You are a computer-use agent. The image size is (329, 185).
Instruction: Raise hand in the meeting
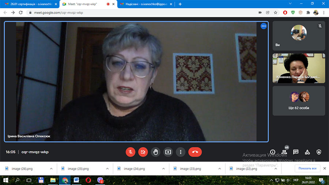click(155, 152)
